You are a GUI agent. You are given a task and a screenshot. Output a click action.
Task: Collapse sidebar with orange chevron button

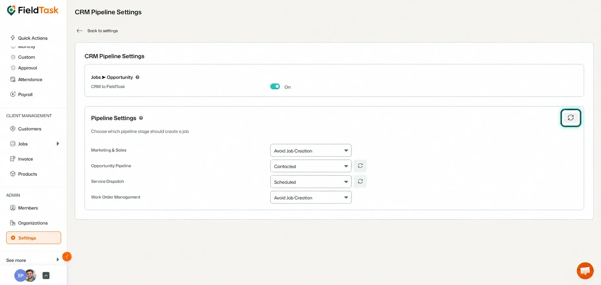click(x=67, y=257)
